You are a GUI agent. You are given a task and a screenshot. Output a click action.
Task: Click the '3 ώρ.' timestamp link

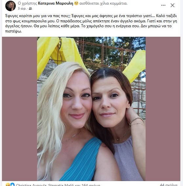pos(22,9)
